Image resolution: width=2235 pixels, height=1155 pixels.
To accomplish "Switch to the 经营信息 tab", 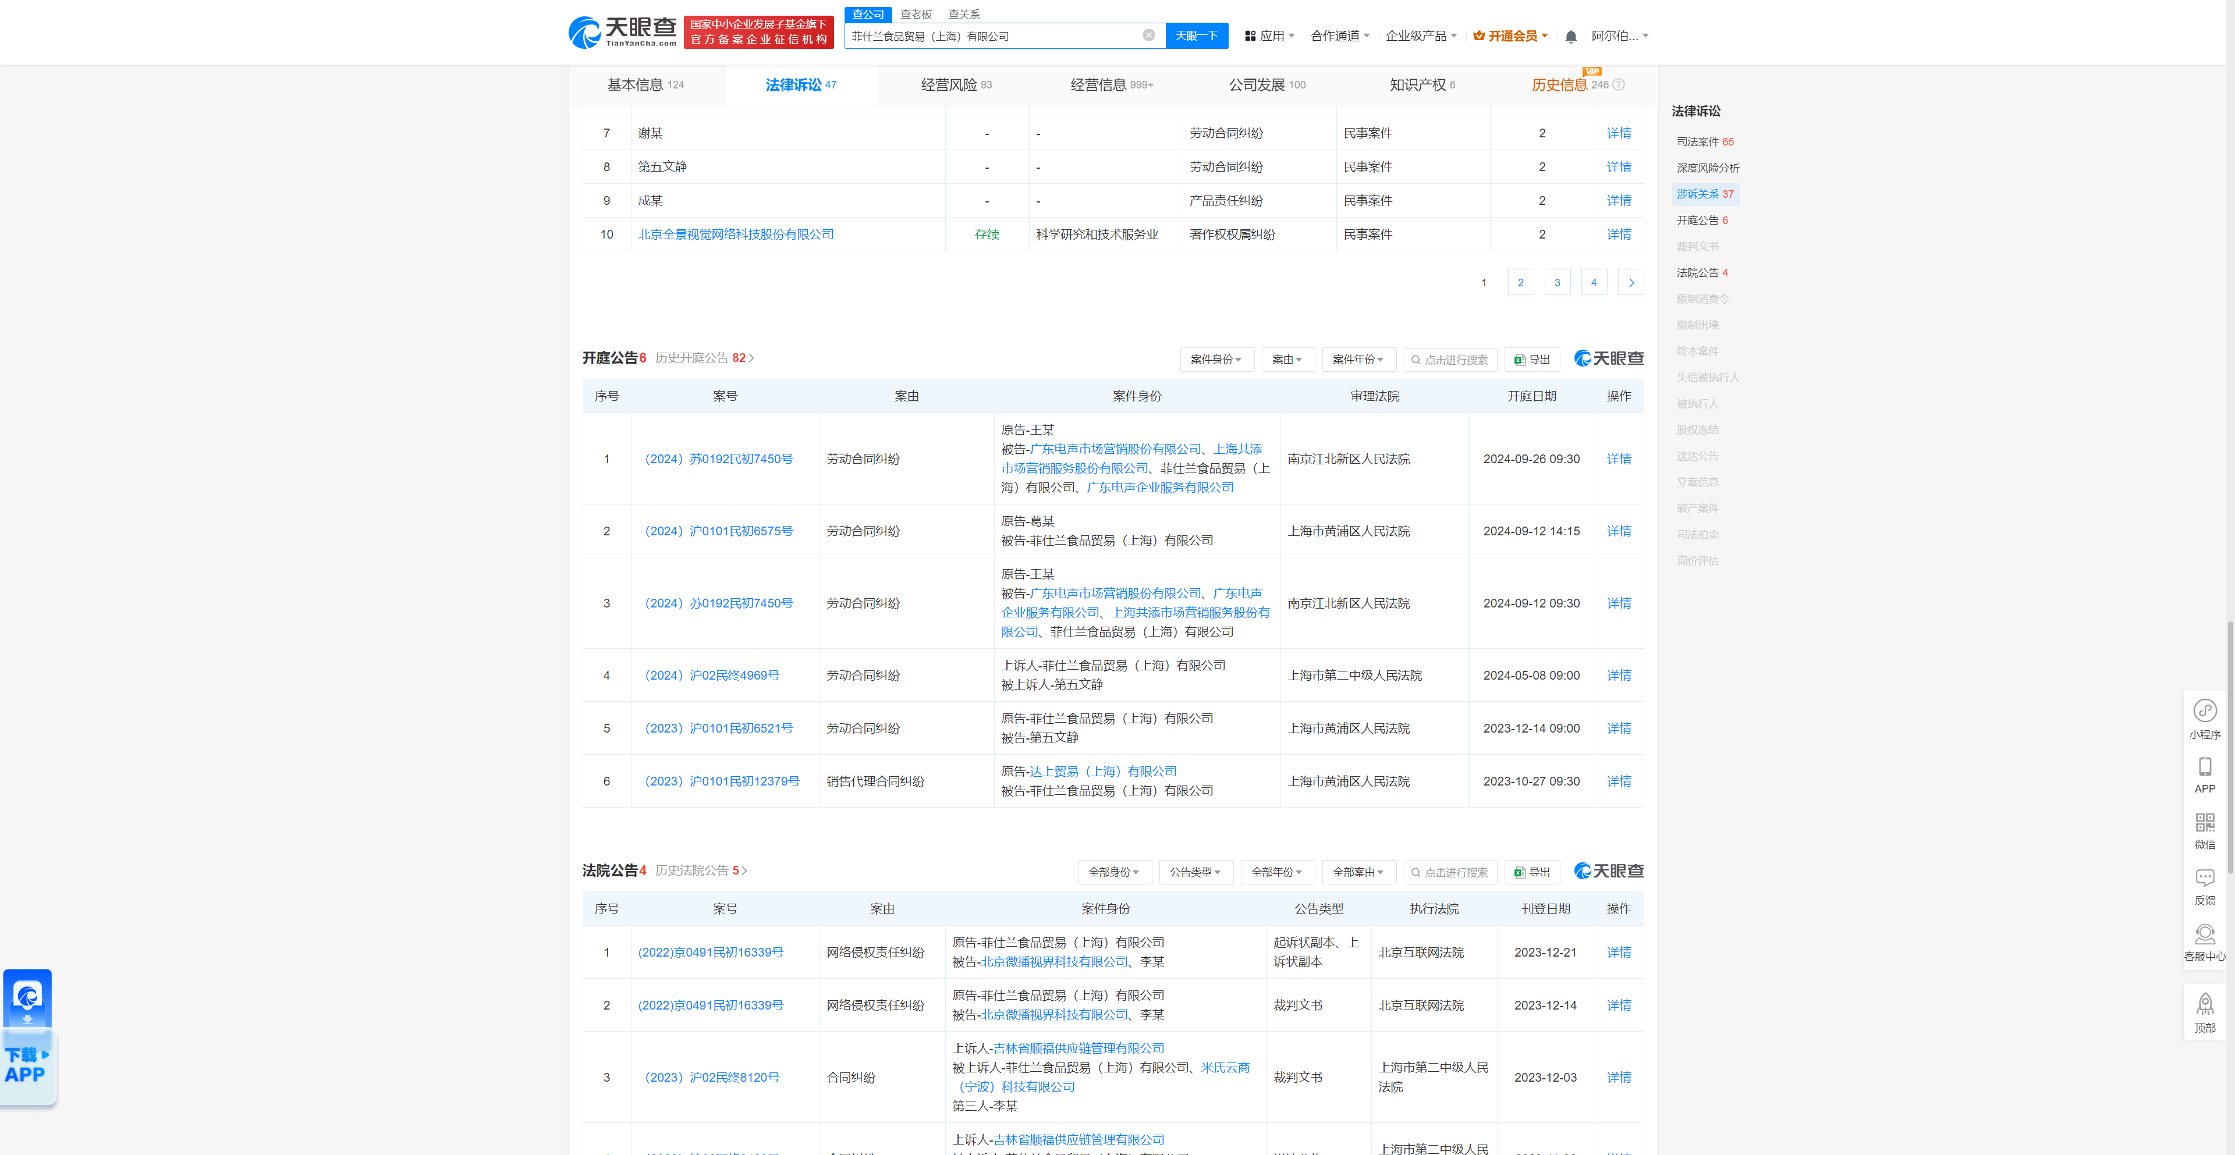I will click(1112, 85).
